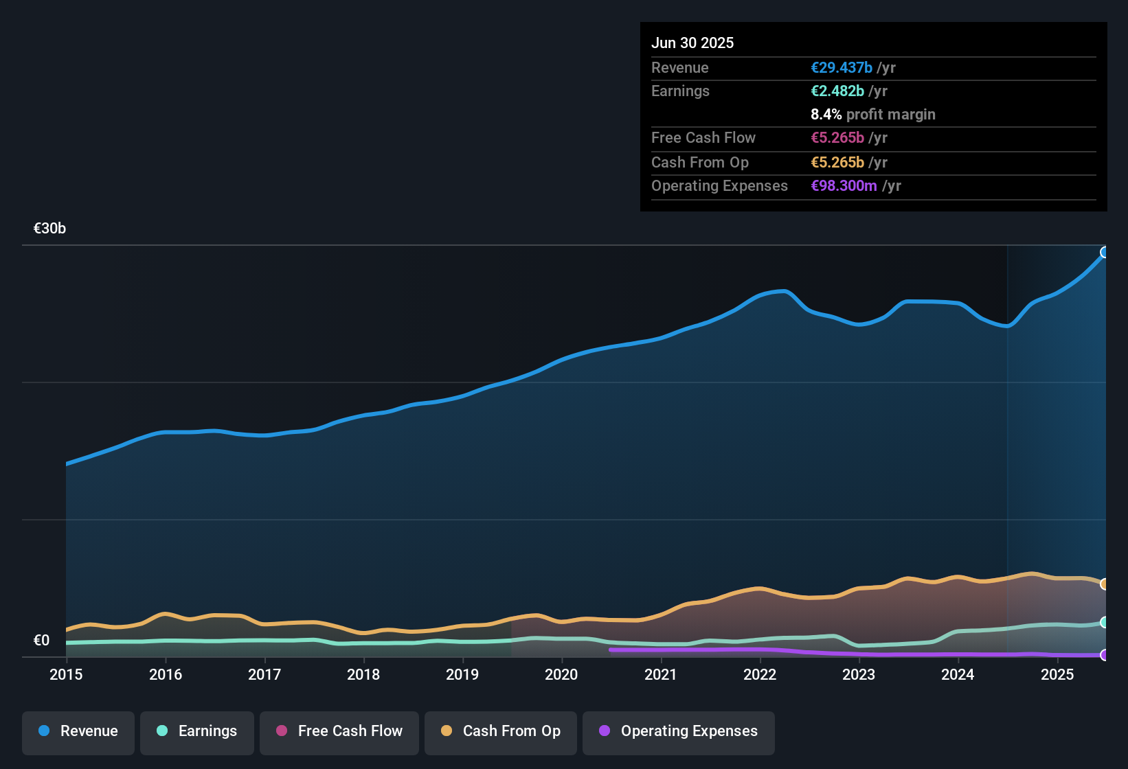Click the teal Earnings legend dot
The height and width of the screenshot is (769, 1128).
point(162,731)
